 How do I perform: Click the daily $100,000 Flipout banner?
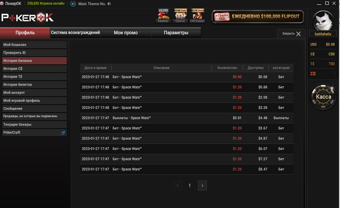pos(257,17)
